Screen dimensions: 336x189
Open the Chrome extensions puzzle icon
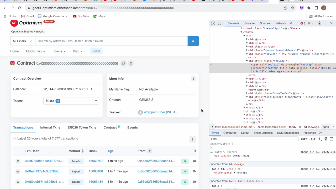pyautogui.click(x=309, y=8)
